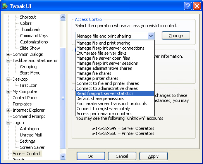
Task: Click the tree vertical scrollbar thumb
Action: (x=63, y=98)
